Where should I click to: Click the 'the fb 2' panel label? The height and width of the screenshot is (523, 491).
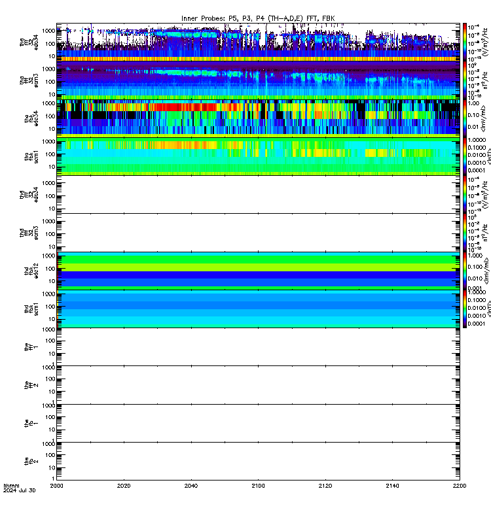[x=31, y=462]
